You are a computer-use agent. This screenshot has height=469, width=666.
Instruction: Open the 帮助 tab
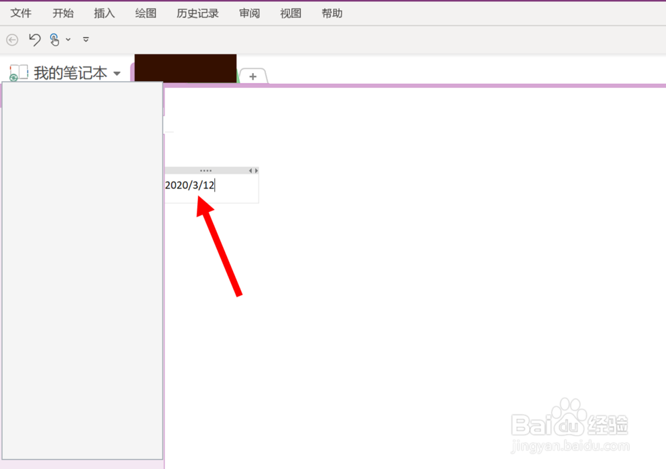point(332,13)
